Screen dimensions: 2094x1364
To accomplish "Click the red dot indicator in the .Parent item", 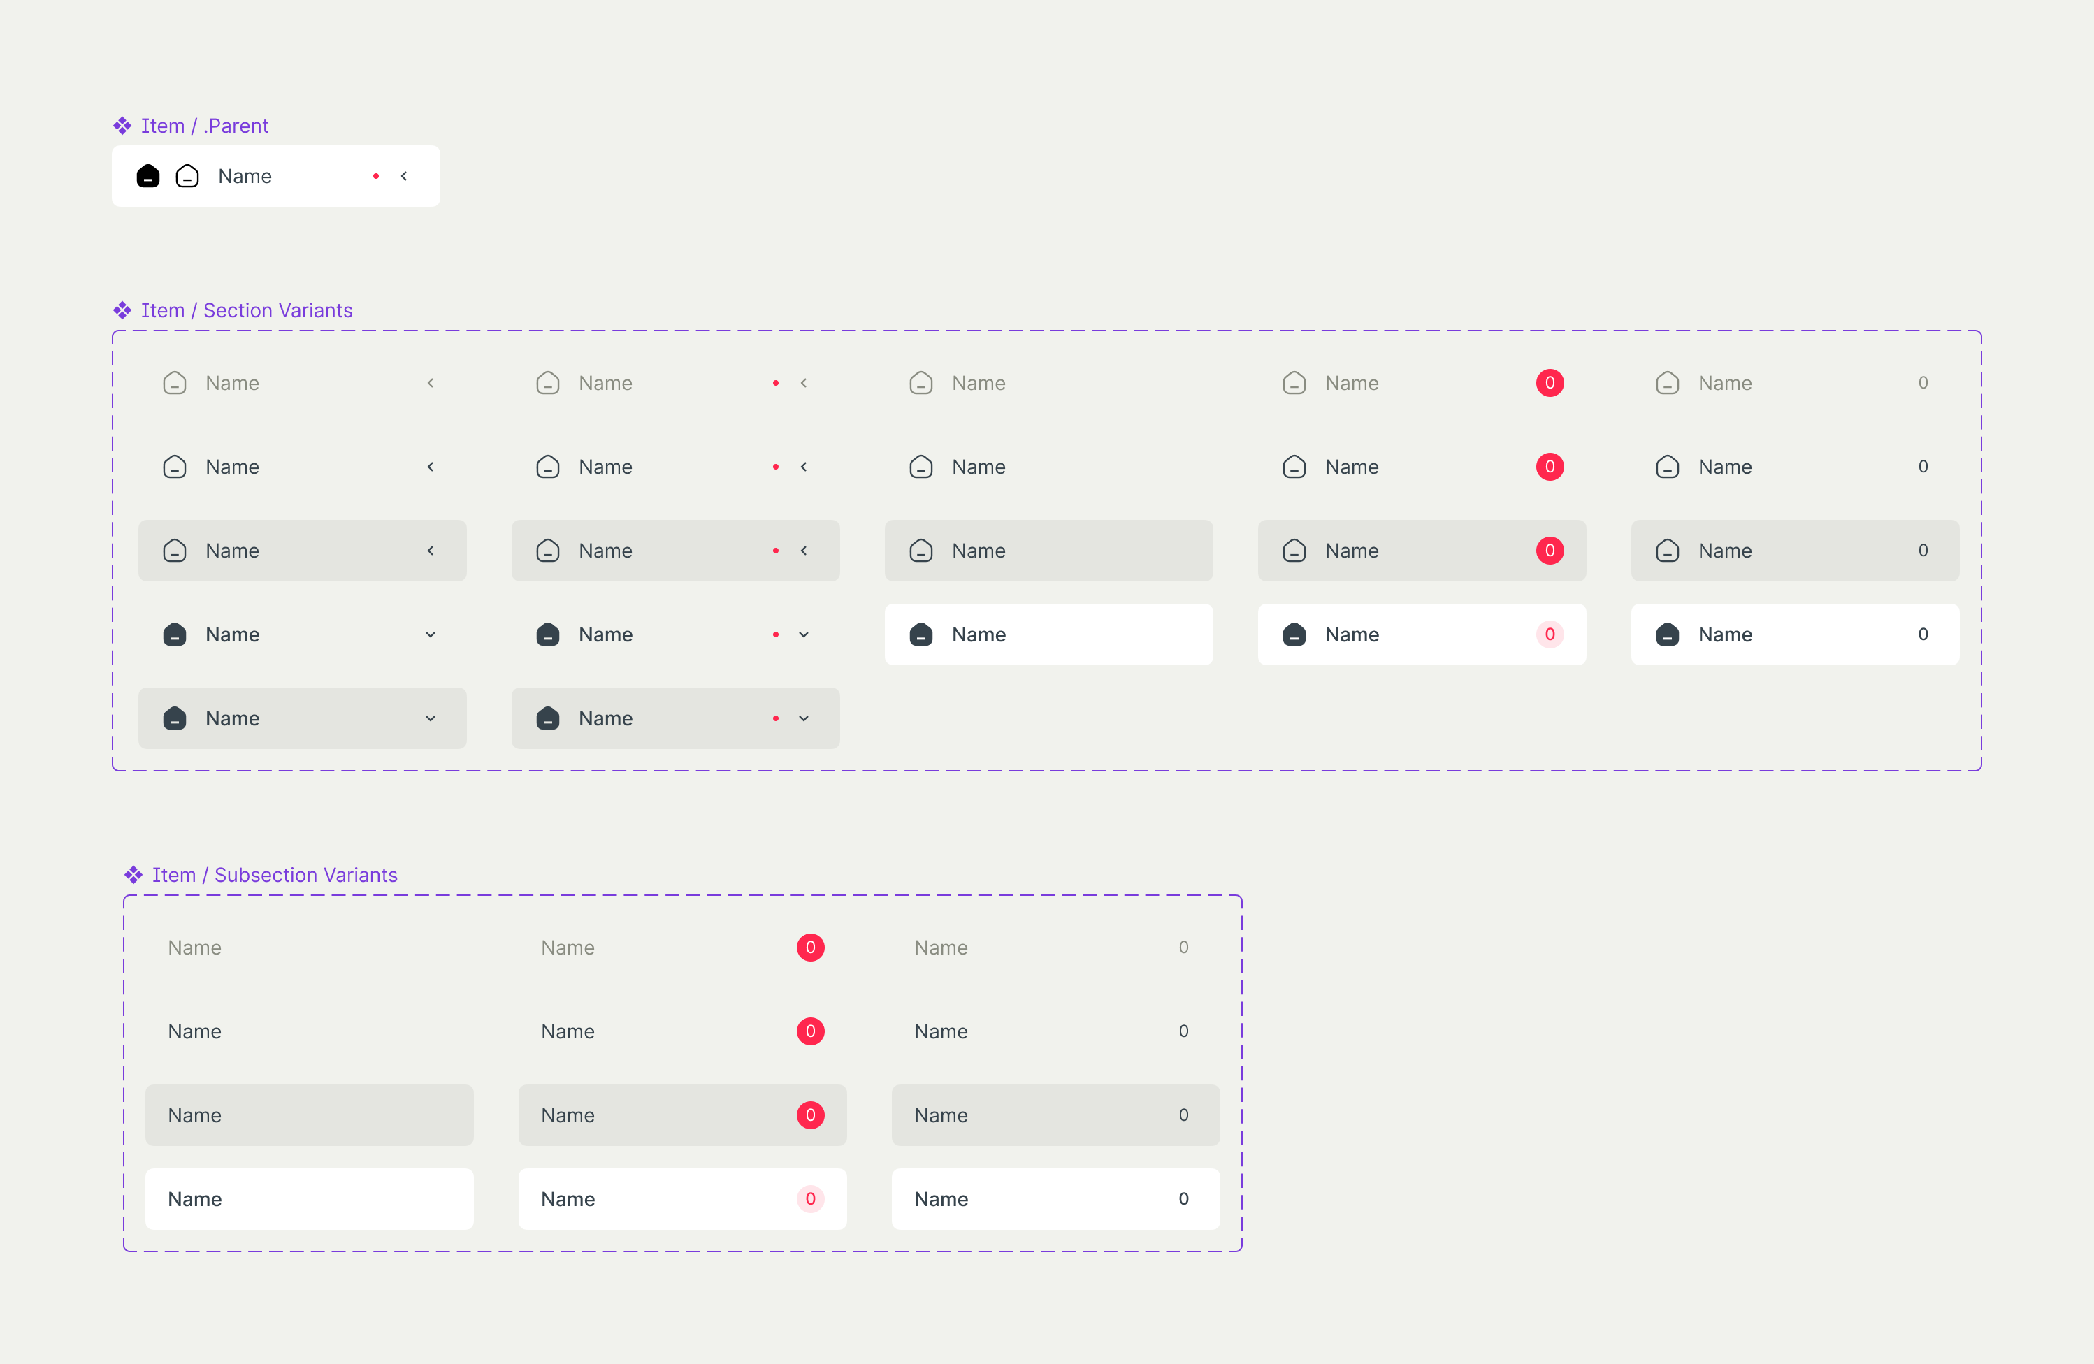I will pyautogui.click(x=376, y=177).
